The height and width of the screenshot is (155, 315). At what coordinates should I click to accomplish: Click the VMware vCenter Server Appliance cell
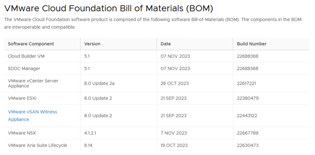pyautogui.click(x=33, y=83)
